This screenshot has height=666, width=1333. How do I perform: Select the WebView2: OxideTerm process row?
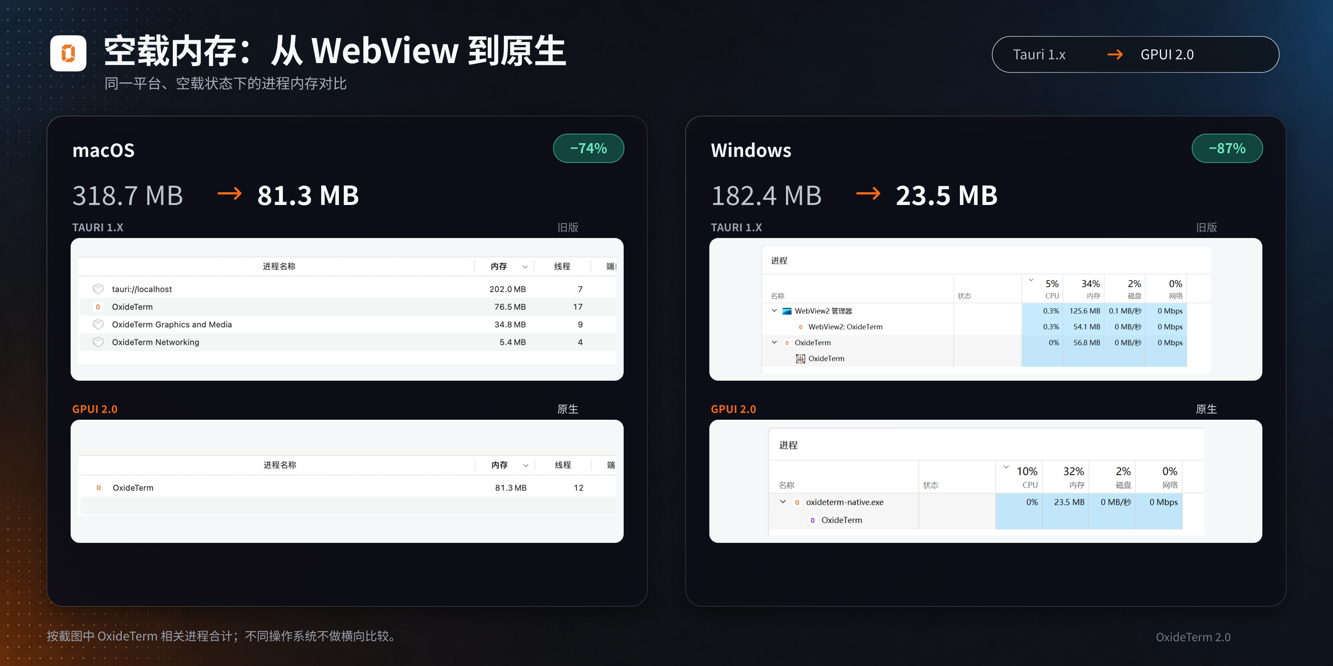(x=975, y=327)
